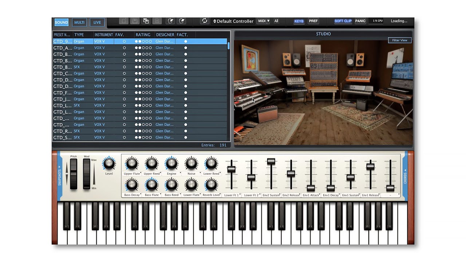Select the GTD_9 preset row
Viewport: 466px width, 262px height.
tap(140, 41)
